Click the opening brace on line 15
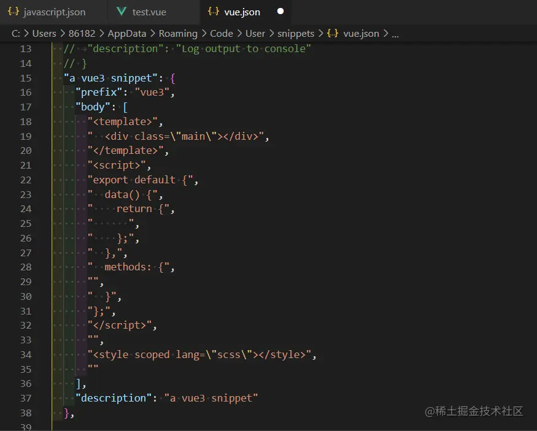 pyautogui.click(x=172, y=78)
